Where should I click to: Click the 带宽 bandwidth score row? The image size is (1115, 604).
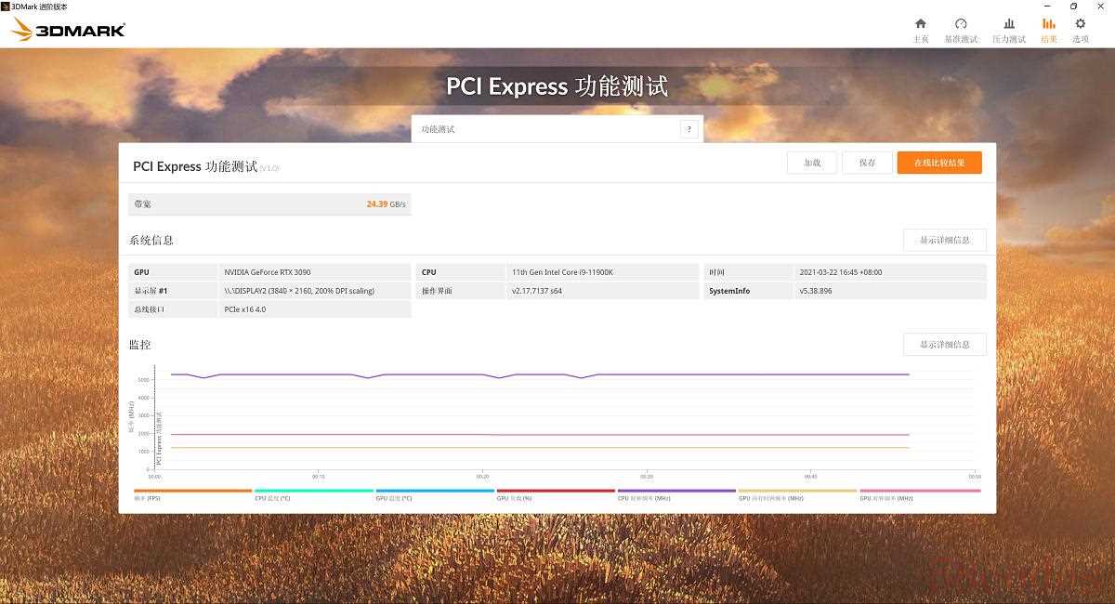[x=269, y=204]
